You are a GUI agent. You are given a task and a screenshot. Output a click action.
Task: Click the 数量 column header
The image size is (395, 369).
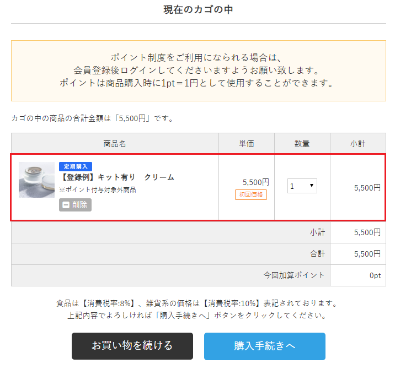302,143
